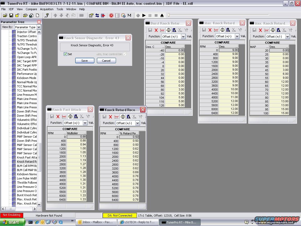
Task: Open the View By Parameter Type dropdown
Action: (x=39, y=27)
